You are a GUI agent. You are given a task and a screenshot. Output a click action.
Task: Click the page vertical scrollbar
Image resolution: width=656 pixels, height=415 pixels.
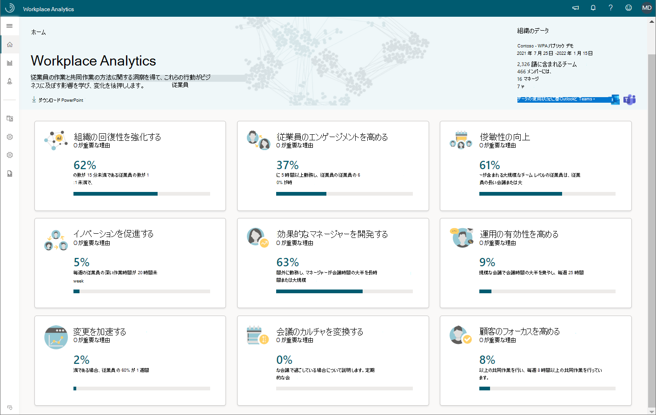click(652, 230)
